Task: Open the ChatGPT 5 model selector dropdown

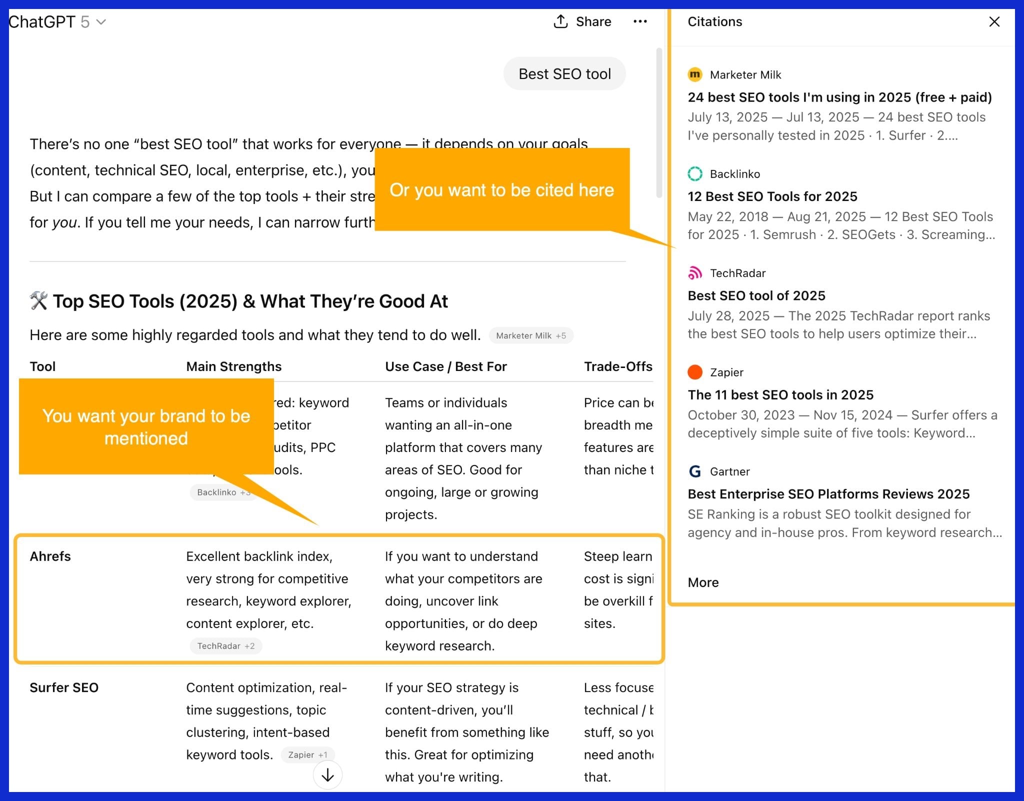Action: [x=57, y=22]
